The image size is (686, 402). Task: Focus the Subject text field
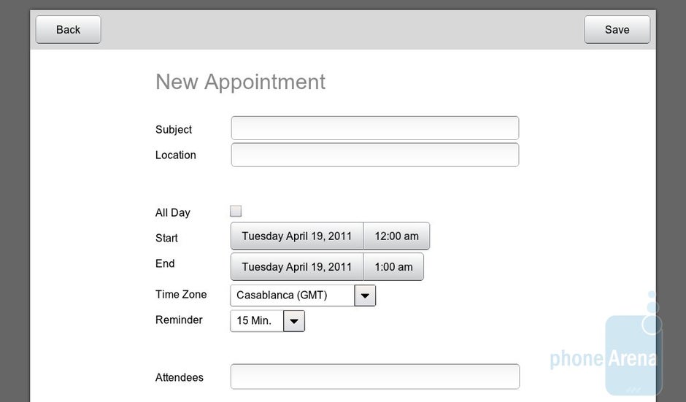point(374,128)
